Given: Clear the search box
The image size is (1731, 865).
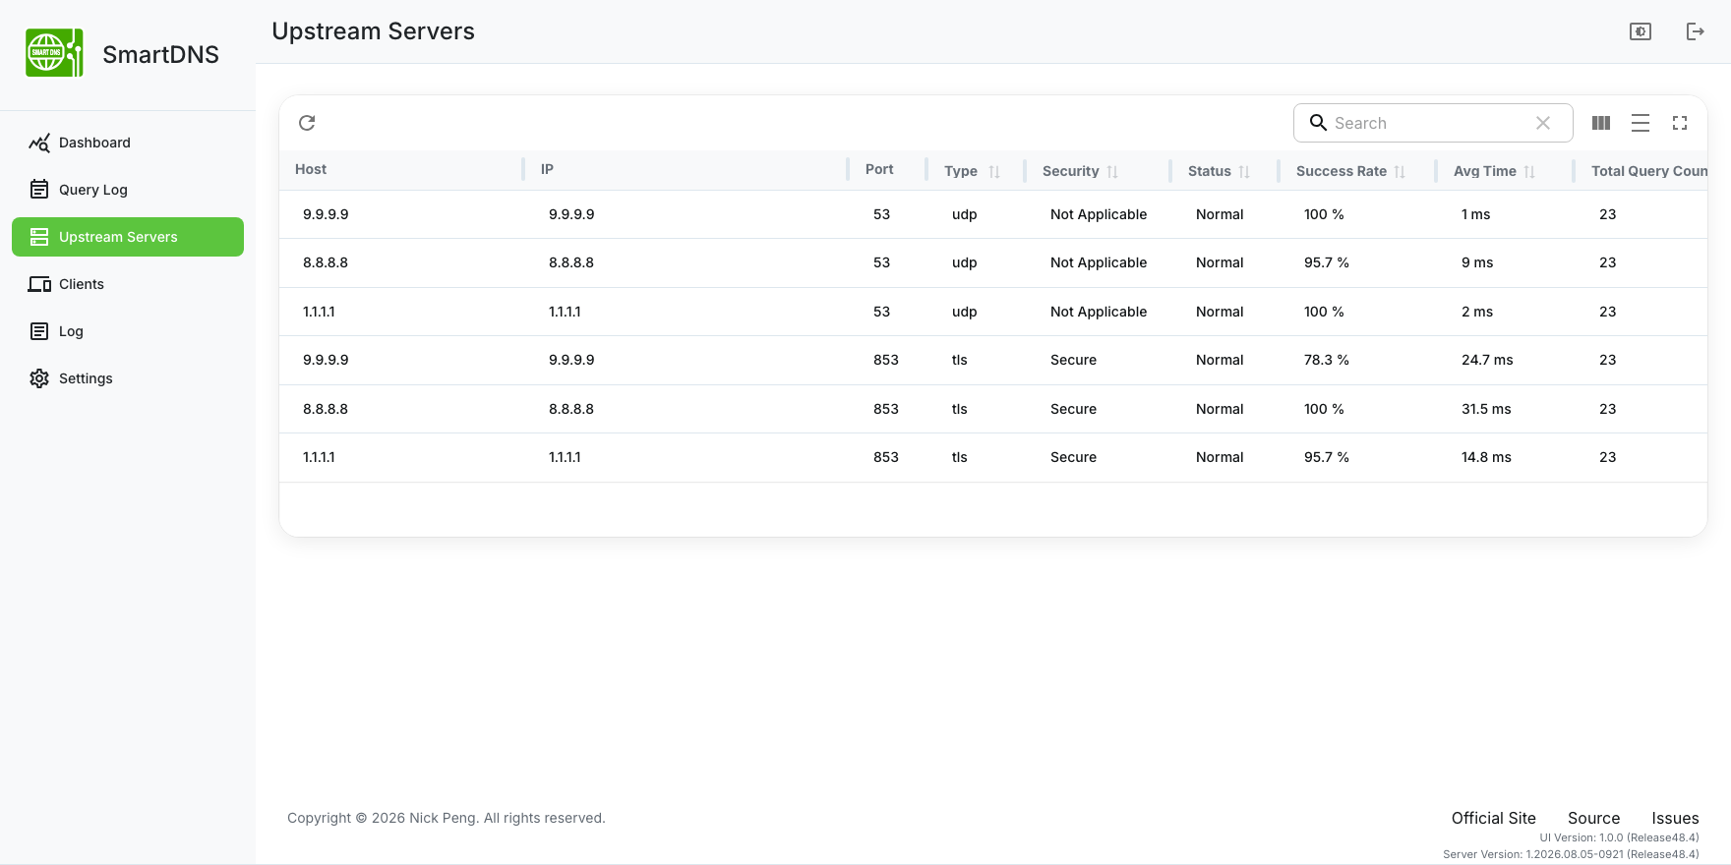Looking at the screenshot, I should [1543, 123].
